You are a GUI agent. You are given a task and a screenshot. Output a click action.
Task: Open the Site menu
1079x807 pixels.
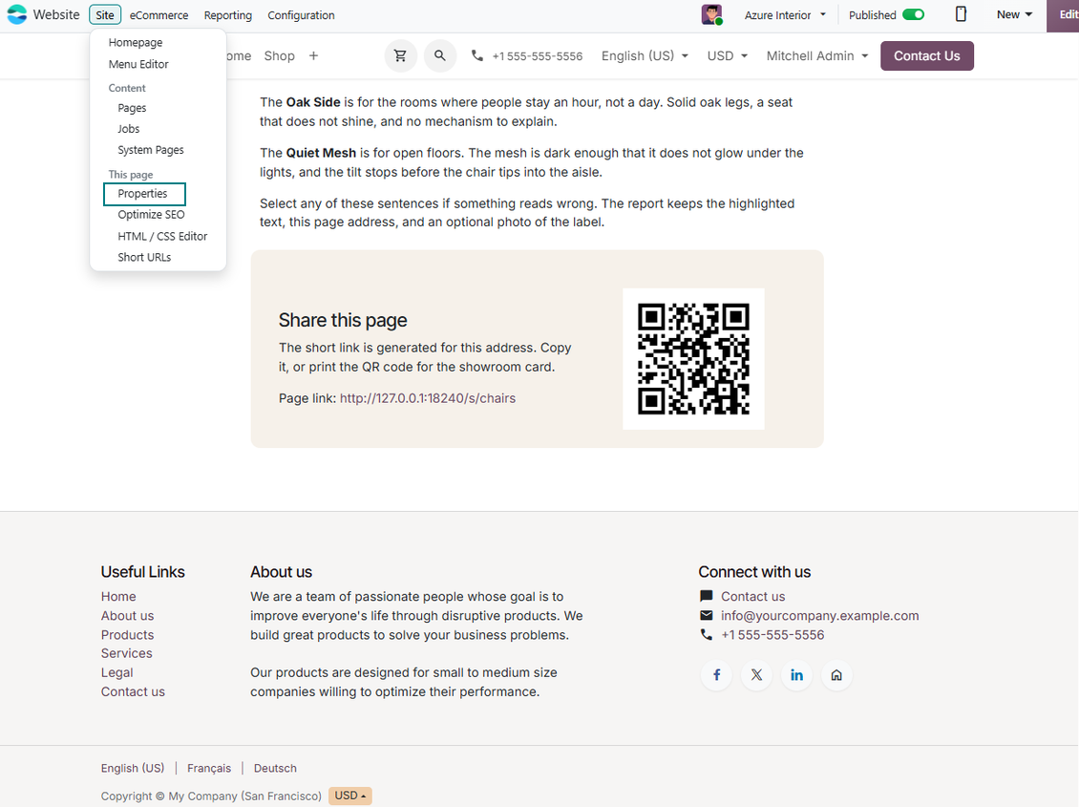tap(105, 14)
